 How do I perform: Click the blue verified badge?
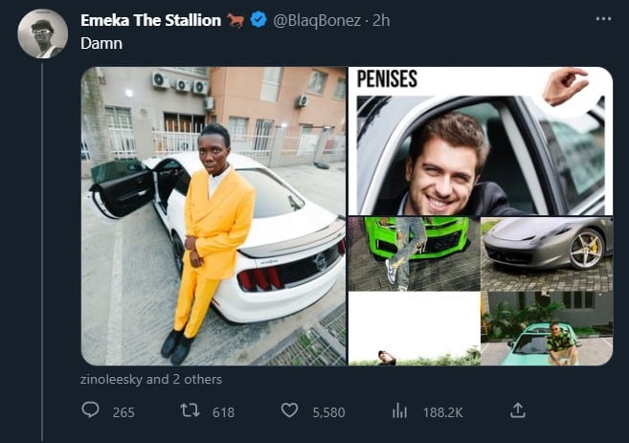258,21
